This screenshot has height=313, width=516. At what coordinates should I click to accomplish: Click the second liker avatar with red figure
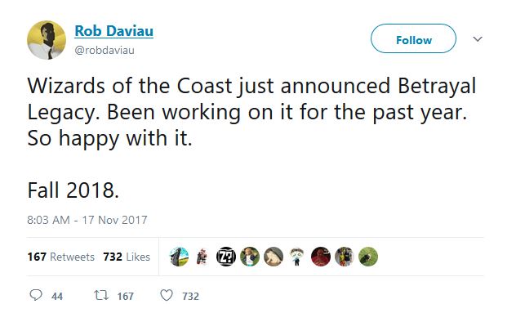tap(202, 257)
